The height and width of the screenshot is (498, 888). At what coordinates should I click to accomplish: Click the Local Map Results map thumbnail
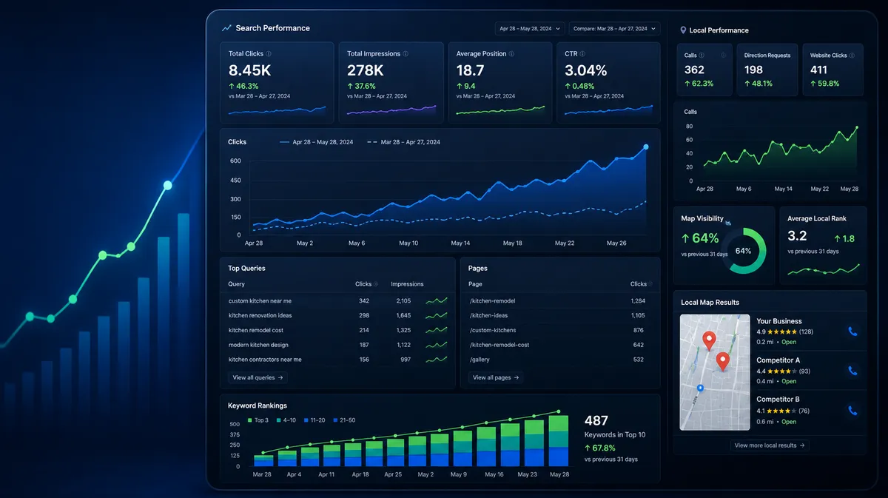pos(714,372)
